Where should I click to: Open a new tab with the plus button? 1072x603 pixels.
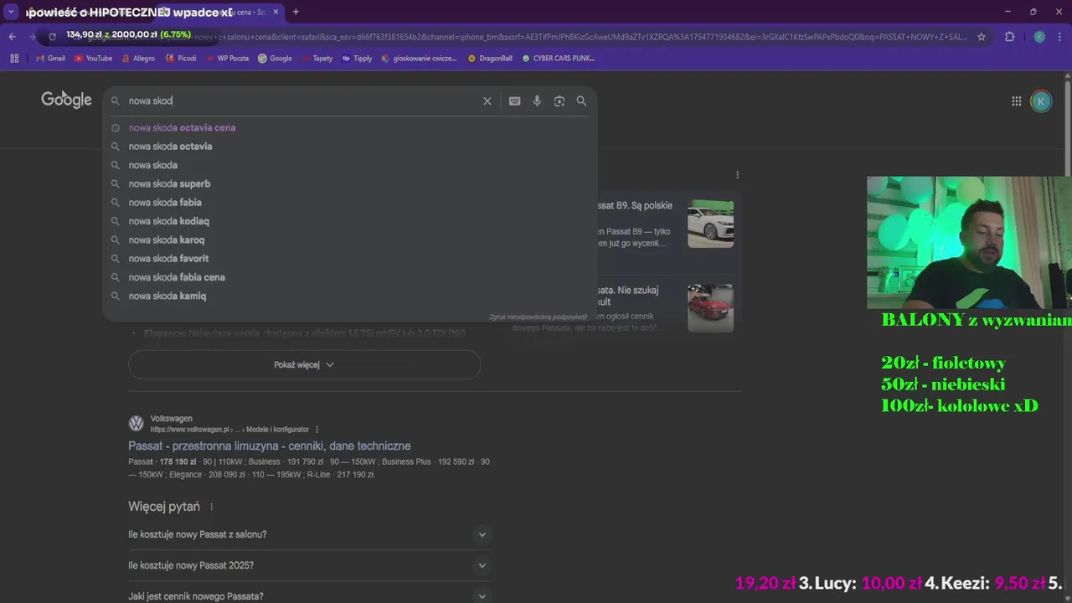[x=296, y=12]
